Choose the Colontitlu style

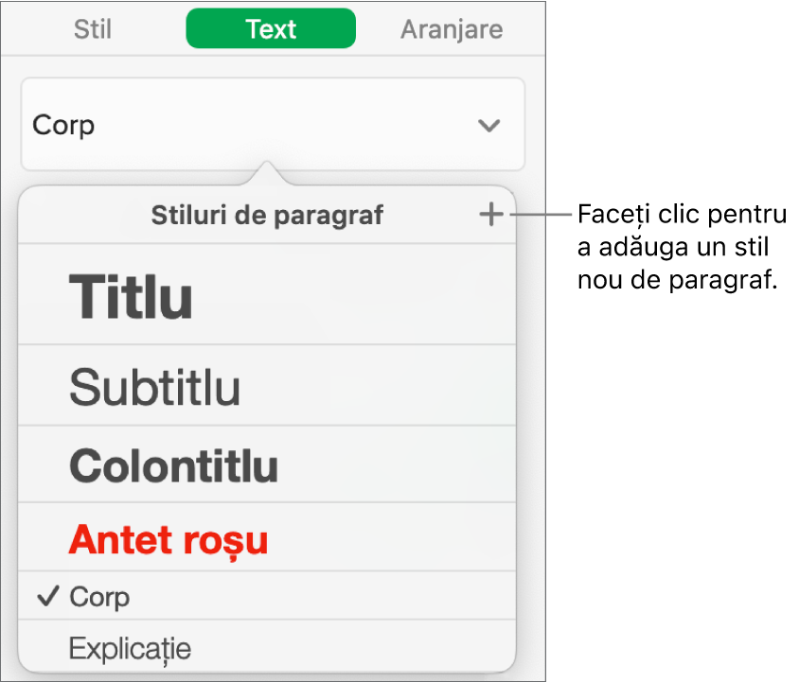173,464
